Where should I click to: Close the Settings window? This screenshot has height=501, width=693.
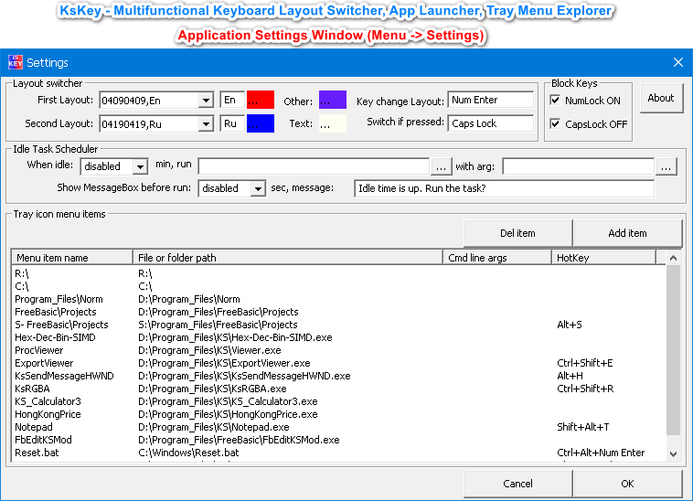(678, 62)
